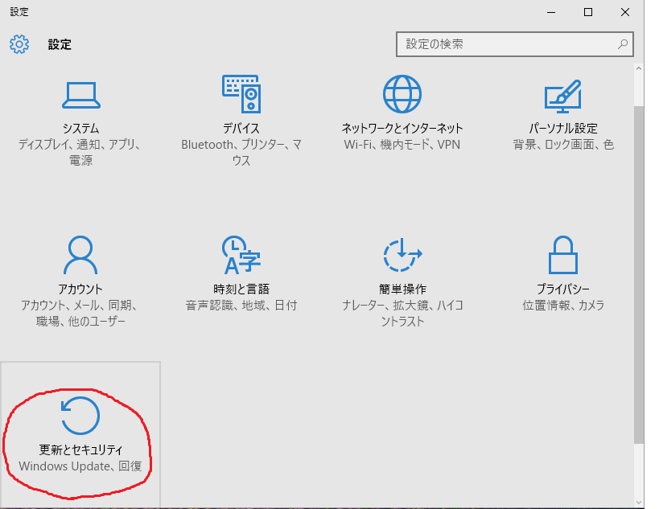659x509 pixels.
Task: Click the デバイス title text
Action: click(241, 128)
